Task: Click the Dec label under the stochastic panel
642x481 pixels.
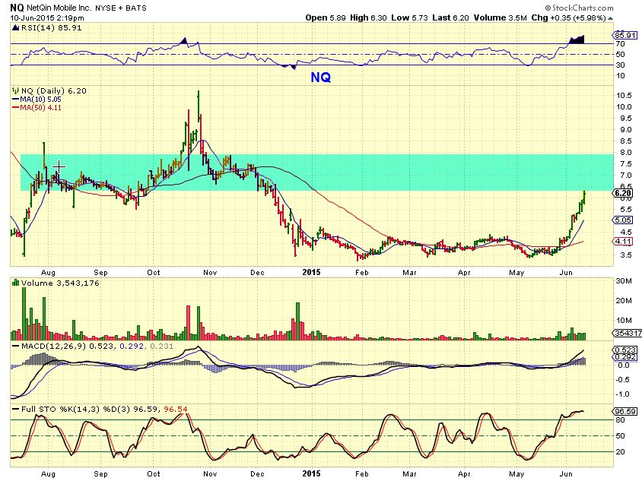Action: point(257,474)
